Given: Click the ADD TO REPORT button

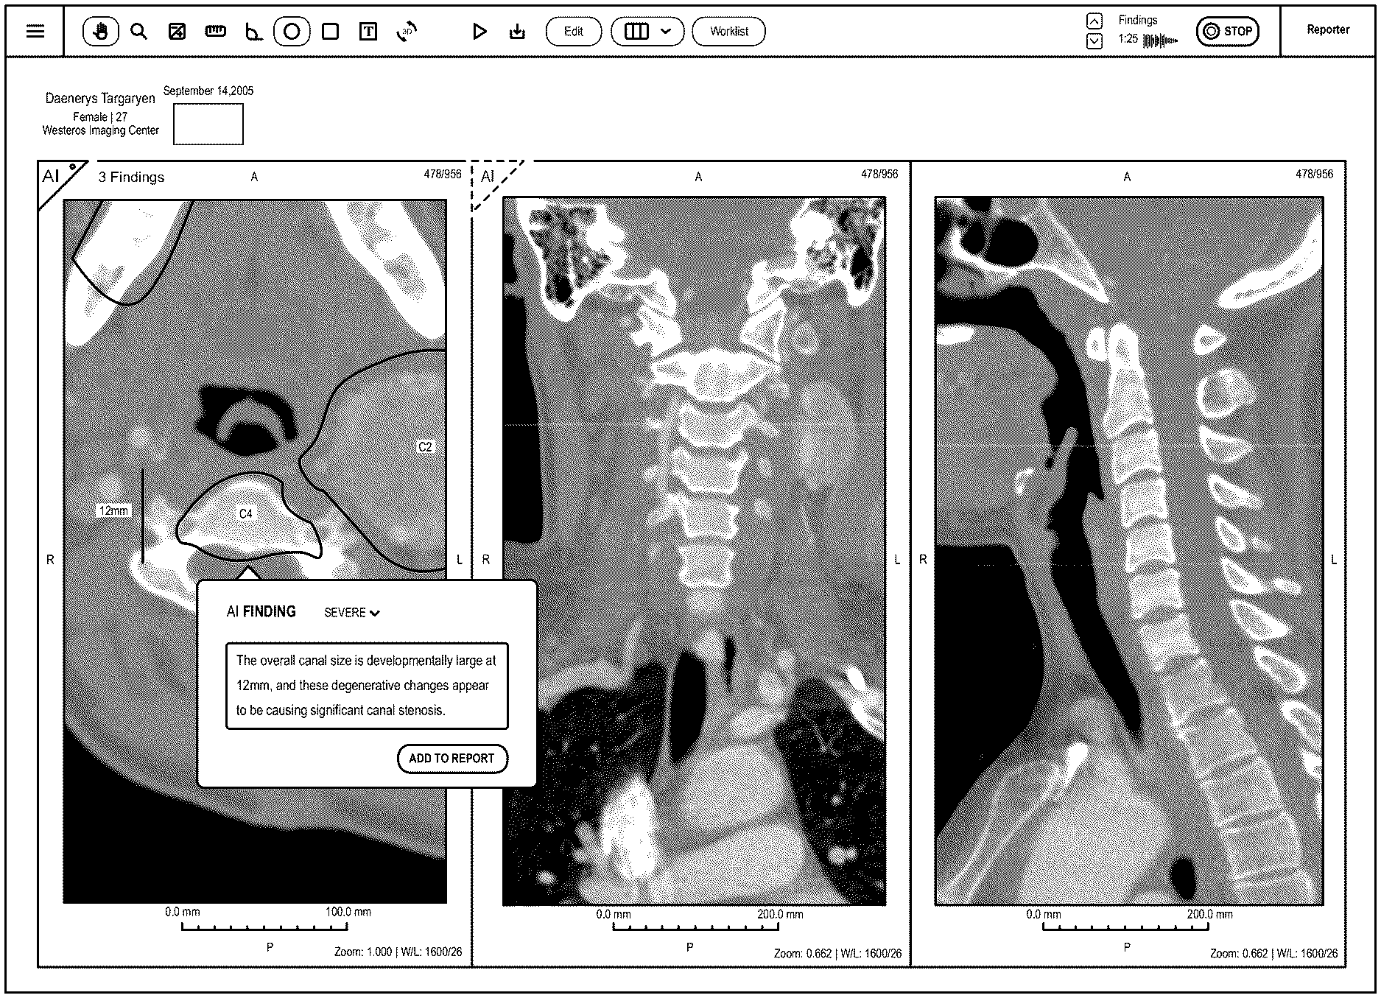Looking at the screenshot, I should click(x=451, y=759).
